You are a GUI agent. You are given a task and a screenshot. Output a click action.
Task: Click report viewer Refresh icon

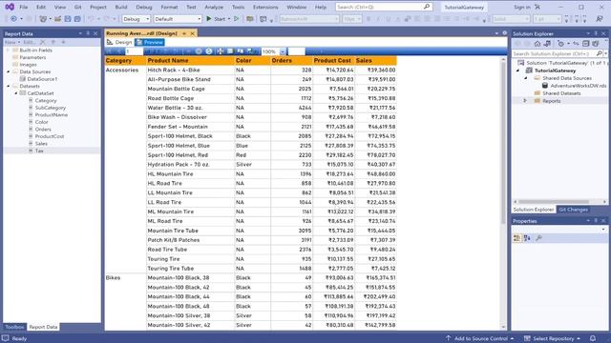209,51
